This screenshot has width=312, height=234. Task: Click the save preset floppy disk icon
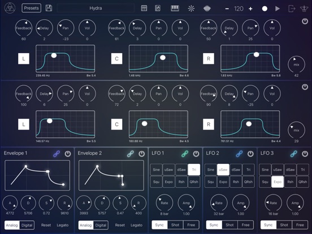click(x=49, y=8)
